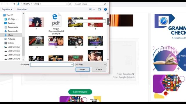This screenshot has width=186, height=104.
Task: Select Music in sidebar
Action: click(11, 35)
